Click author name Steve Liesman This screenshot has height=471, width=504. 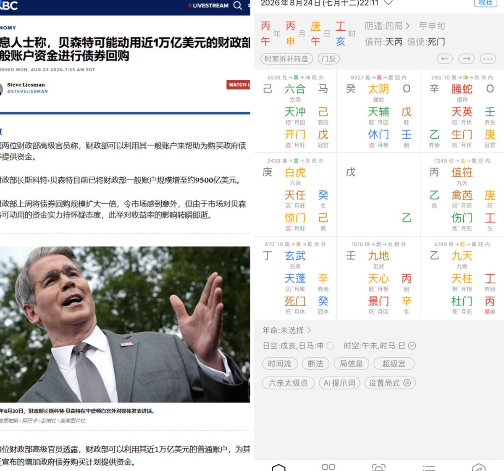pos(26,84)
